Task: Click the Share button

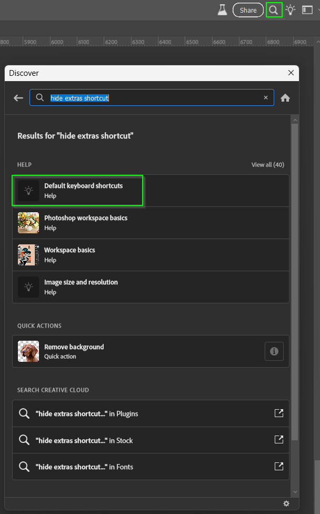Action: (x=248, y=10)
